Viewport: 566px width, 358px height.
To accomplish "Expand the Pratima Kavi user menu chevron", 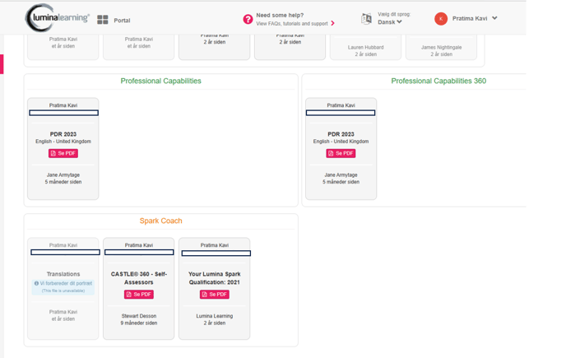I will tap(494, 18).
